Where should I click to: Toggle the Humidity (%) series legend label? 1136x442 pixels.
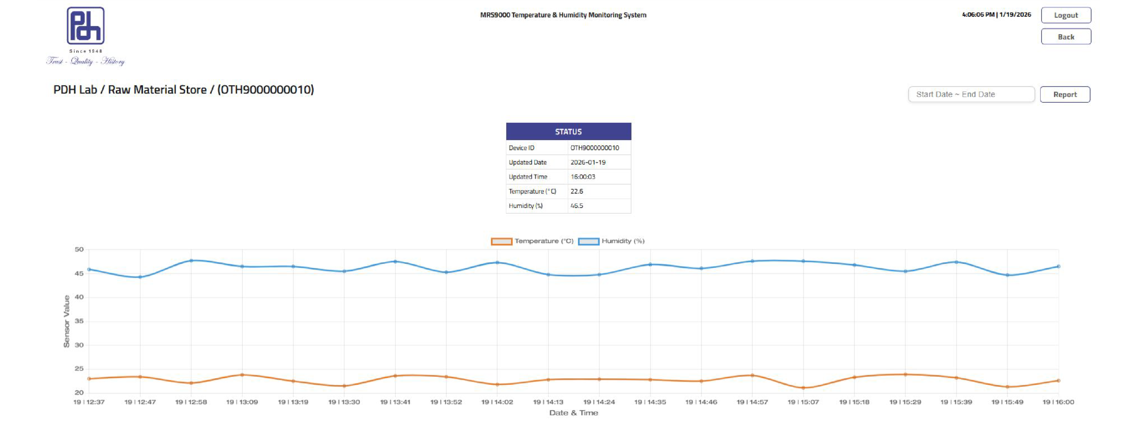[x=623, y=241]
